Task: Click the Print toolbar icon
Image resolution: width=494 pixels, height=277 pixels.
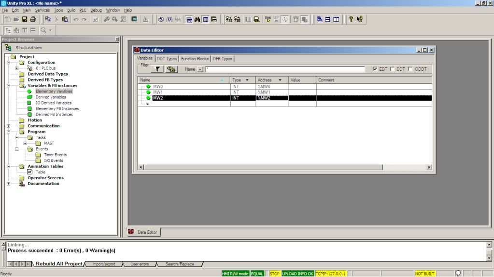Action: click(33, 19)
